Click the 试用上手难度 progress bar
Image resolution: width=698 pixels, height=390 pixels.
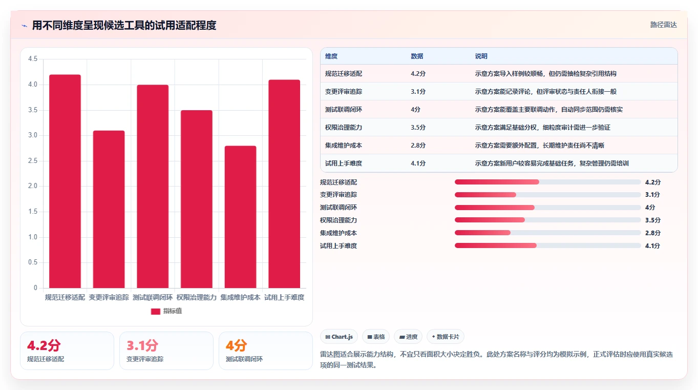coord(548,245)
